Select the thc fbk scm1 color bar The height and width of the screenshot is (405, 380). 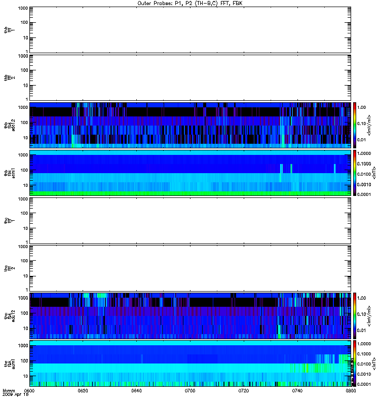[355, 363]
